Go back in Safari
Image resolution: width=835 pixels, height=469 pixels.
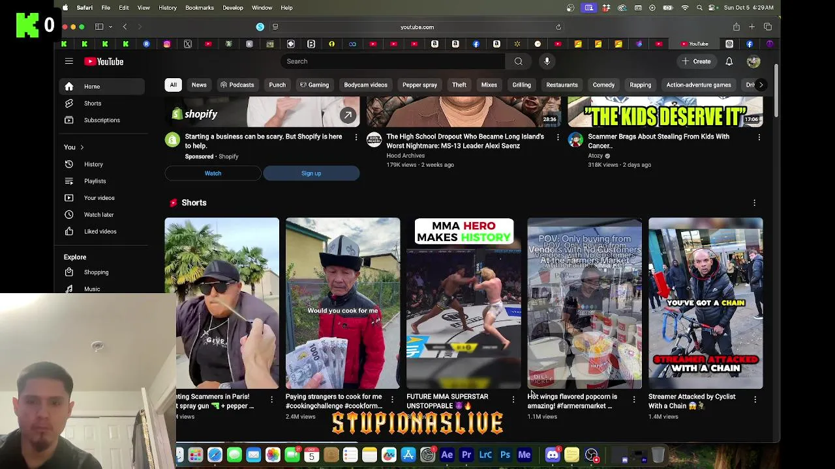point(125,27)
